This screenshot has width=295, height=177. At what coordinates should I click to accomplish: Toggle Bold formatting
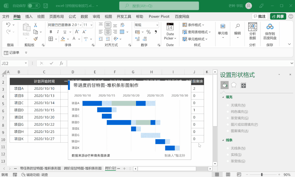point(51,32)
